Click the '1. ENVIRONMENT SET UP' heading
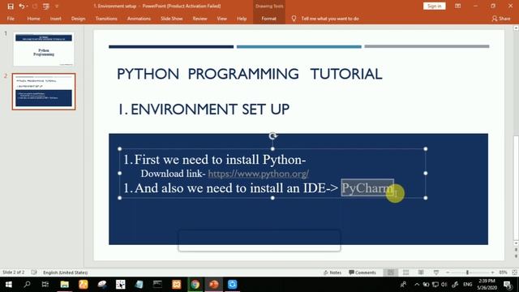 204,109
